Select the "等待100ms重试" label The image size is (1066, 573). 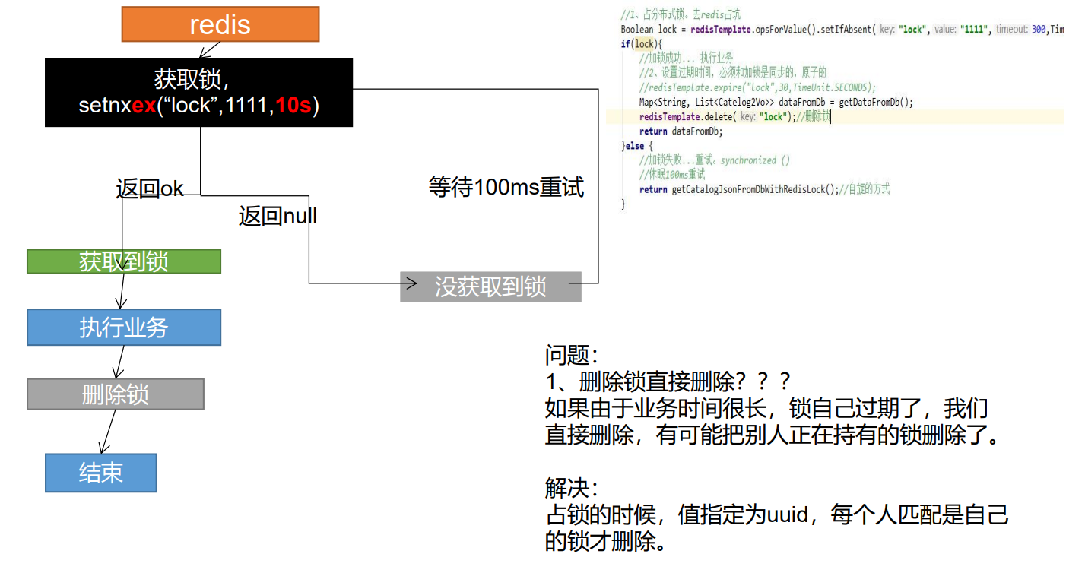click(506, 187)
